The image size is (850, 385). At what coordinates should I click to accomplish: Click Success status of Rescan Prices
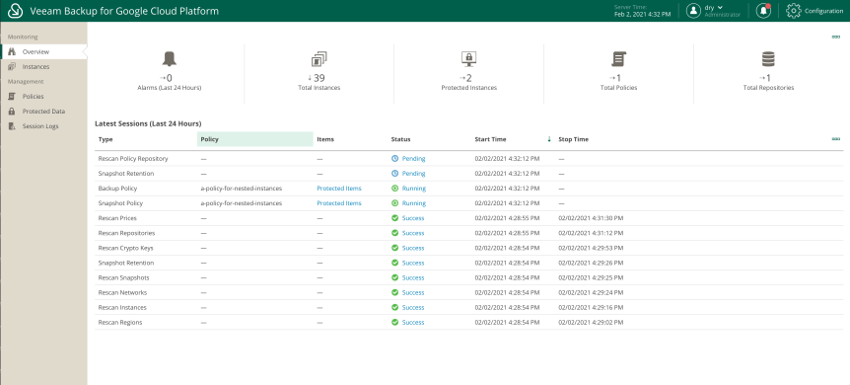pos(413,218)
